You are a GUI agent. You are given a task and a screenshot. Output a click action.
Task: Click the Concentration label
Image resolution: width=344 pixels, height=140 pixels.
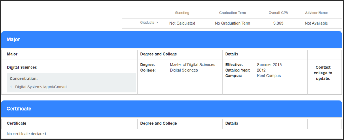(x=24, y=78)
